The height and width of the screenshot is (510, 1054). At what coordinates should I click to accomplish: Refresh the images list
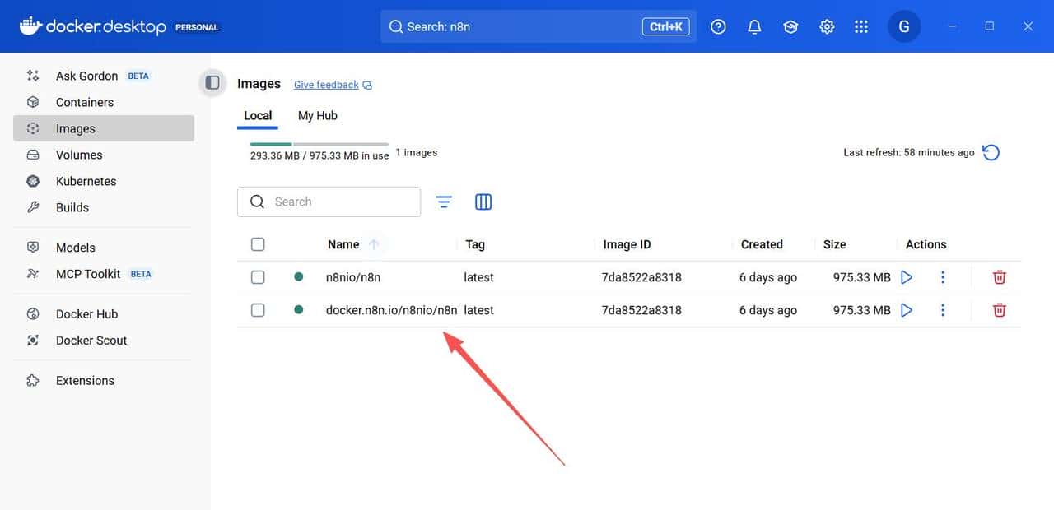(x=991, y=152)
